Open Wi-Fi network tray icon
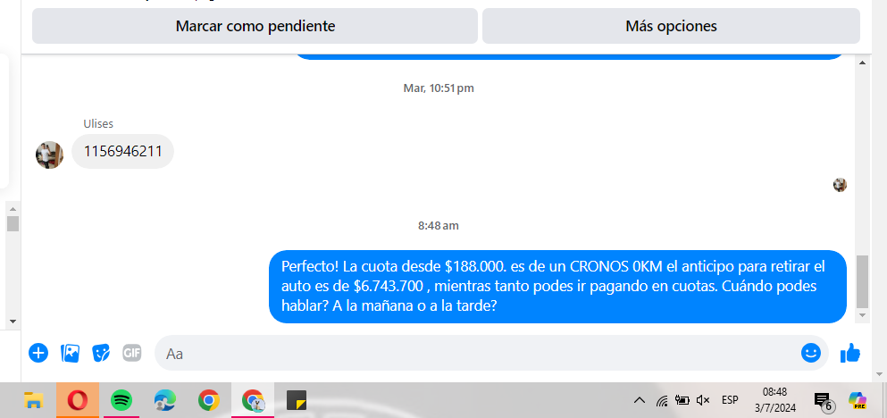This screenshot has width=887, height=418. coord(662,401)
